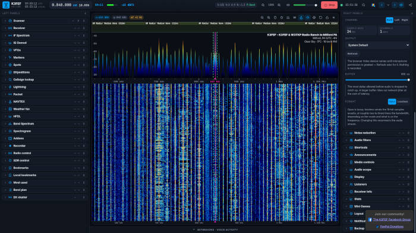The height and width of the screenshot is (233, 416).
Task: Click the Bookmarks panel icon
Action: click(10, 168)
